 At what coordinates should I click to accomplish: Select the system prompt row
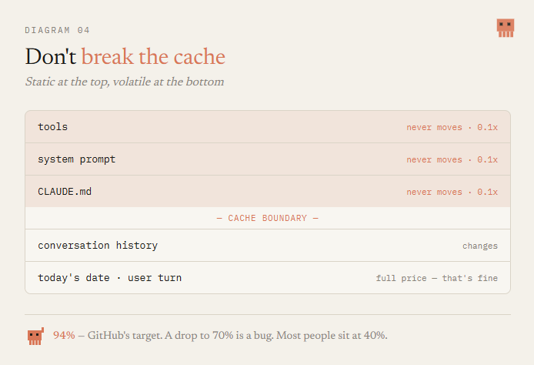[268, 159]
